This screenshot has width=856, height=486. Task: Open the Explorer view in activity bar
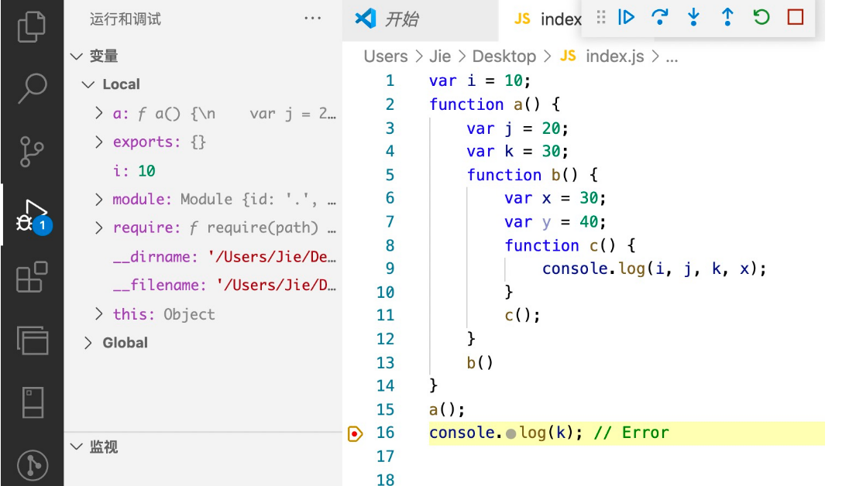click(x=32, y=26)
